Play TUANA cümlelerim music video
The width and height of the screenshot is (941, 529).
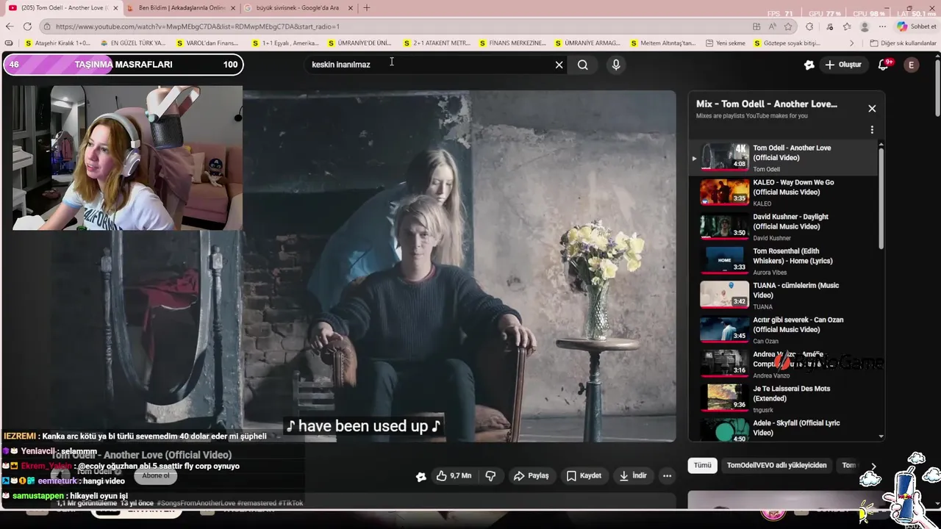tap(782, 295)
